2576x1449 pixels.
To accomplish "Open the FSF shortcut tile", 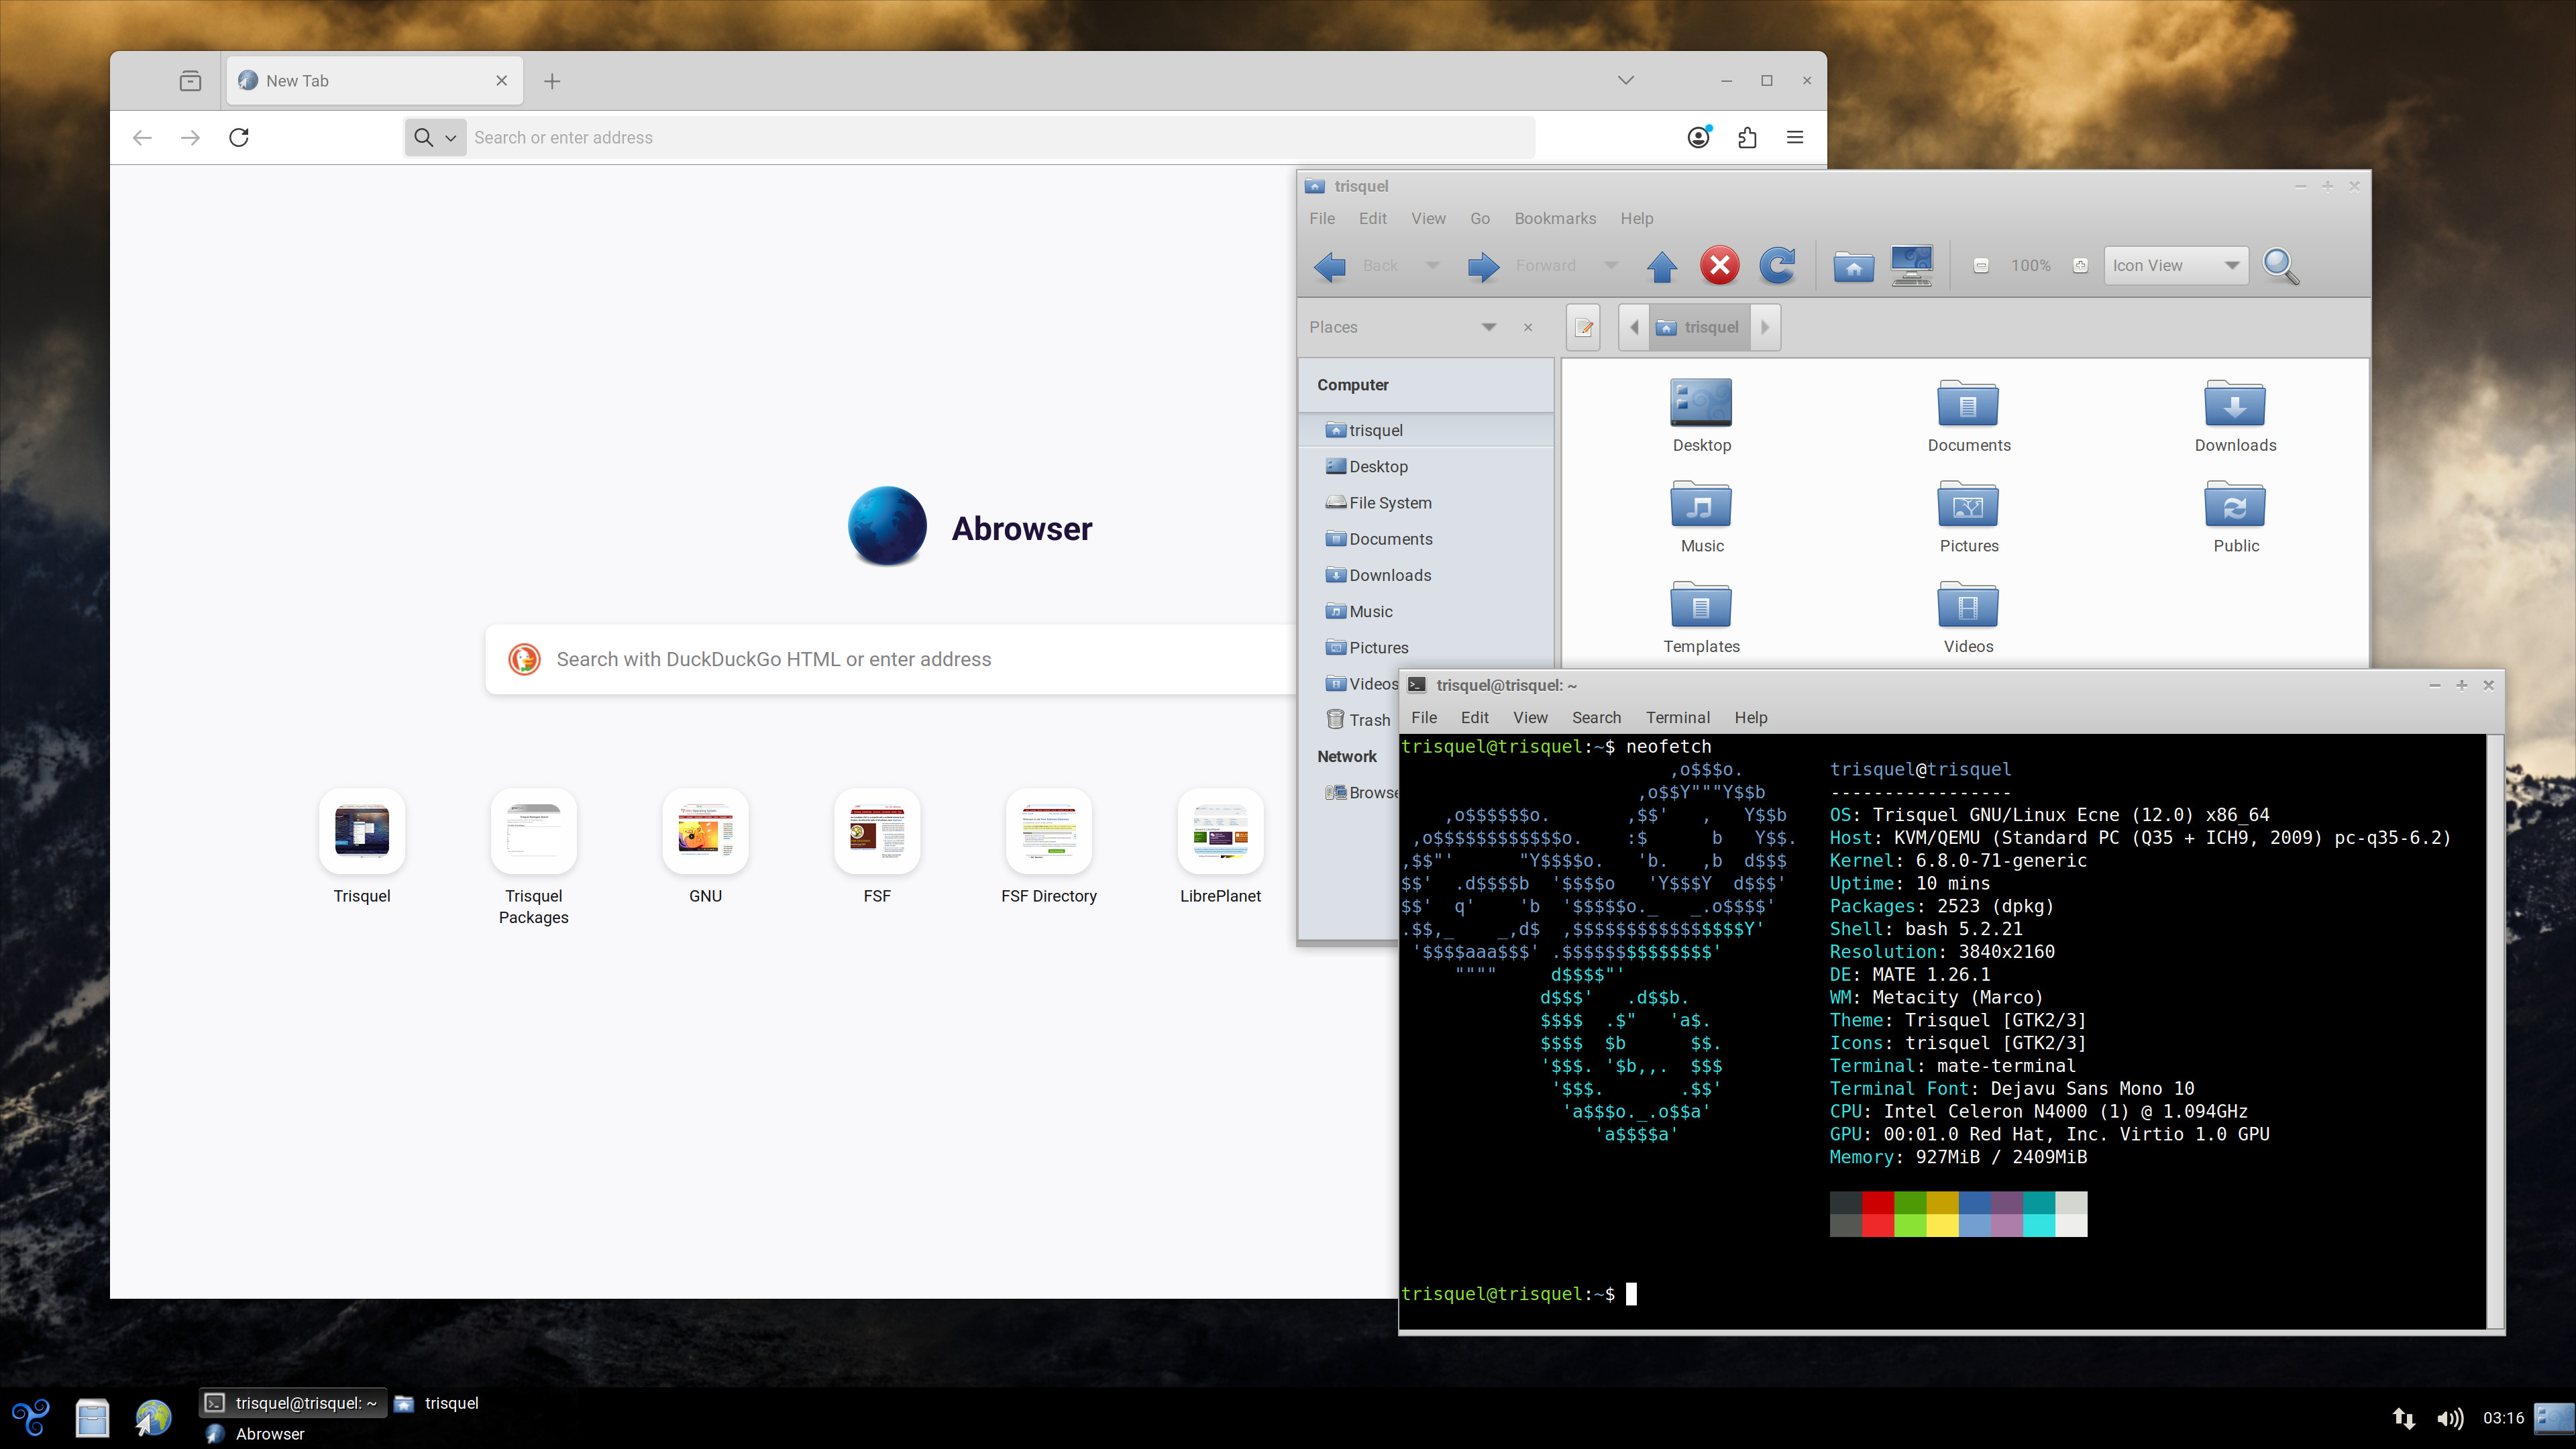I will [x=877, y=831].
